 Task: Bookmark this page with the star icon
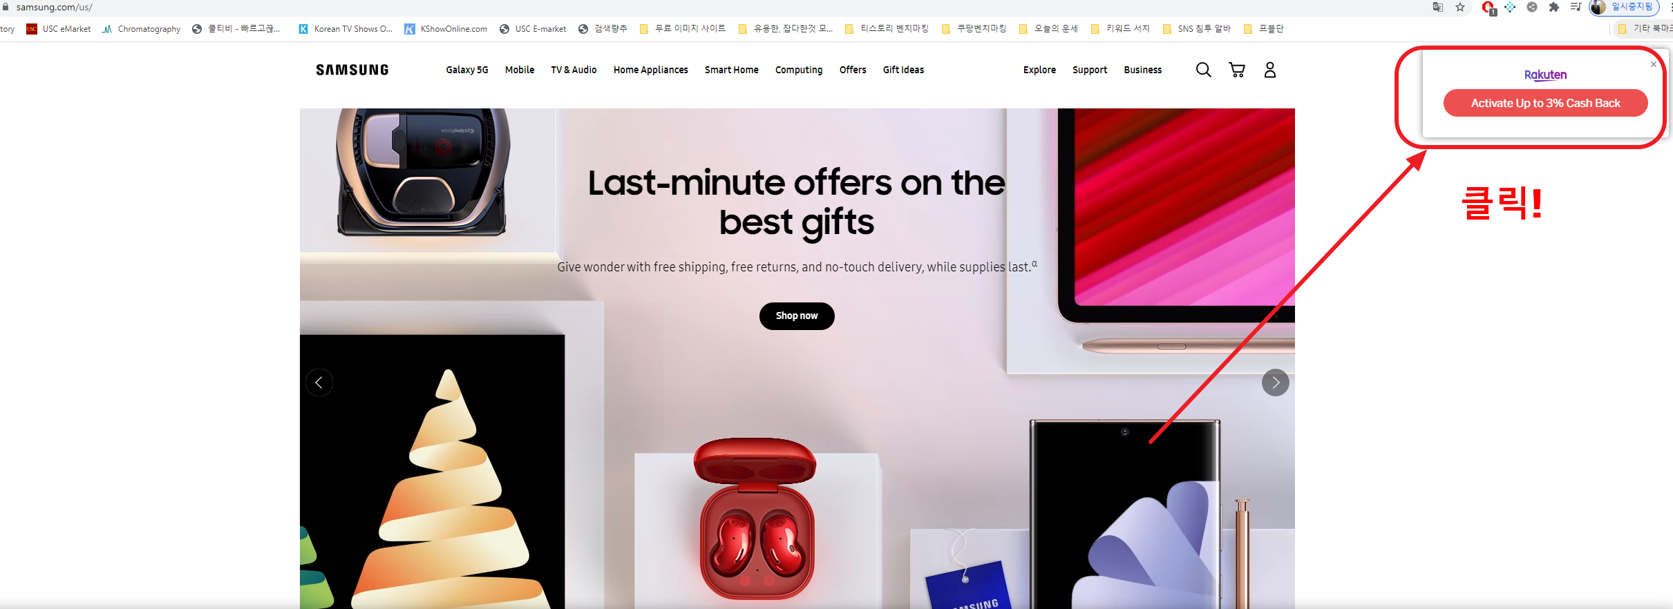1460,8
